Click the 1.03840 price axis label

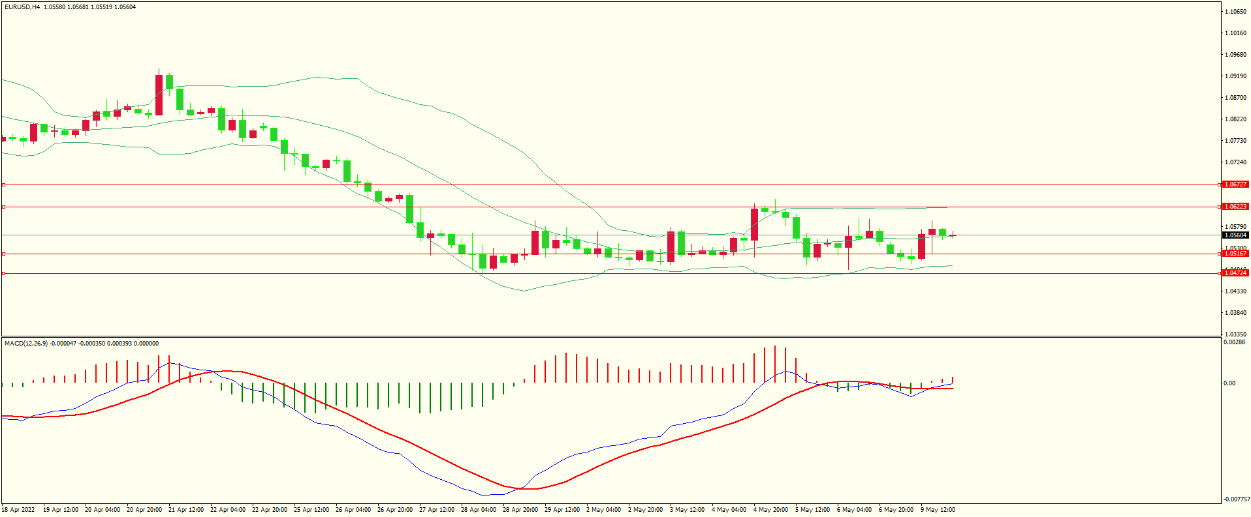pyautogui.click(x=1236, y=313)
